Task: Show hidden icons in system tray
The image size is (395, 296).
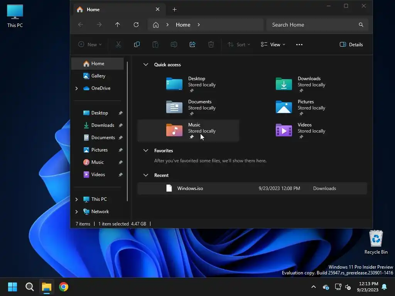Action: [x=314, y=287]
